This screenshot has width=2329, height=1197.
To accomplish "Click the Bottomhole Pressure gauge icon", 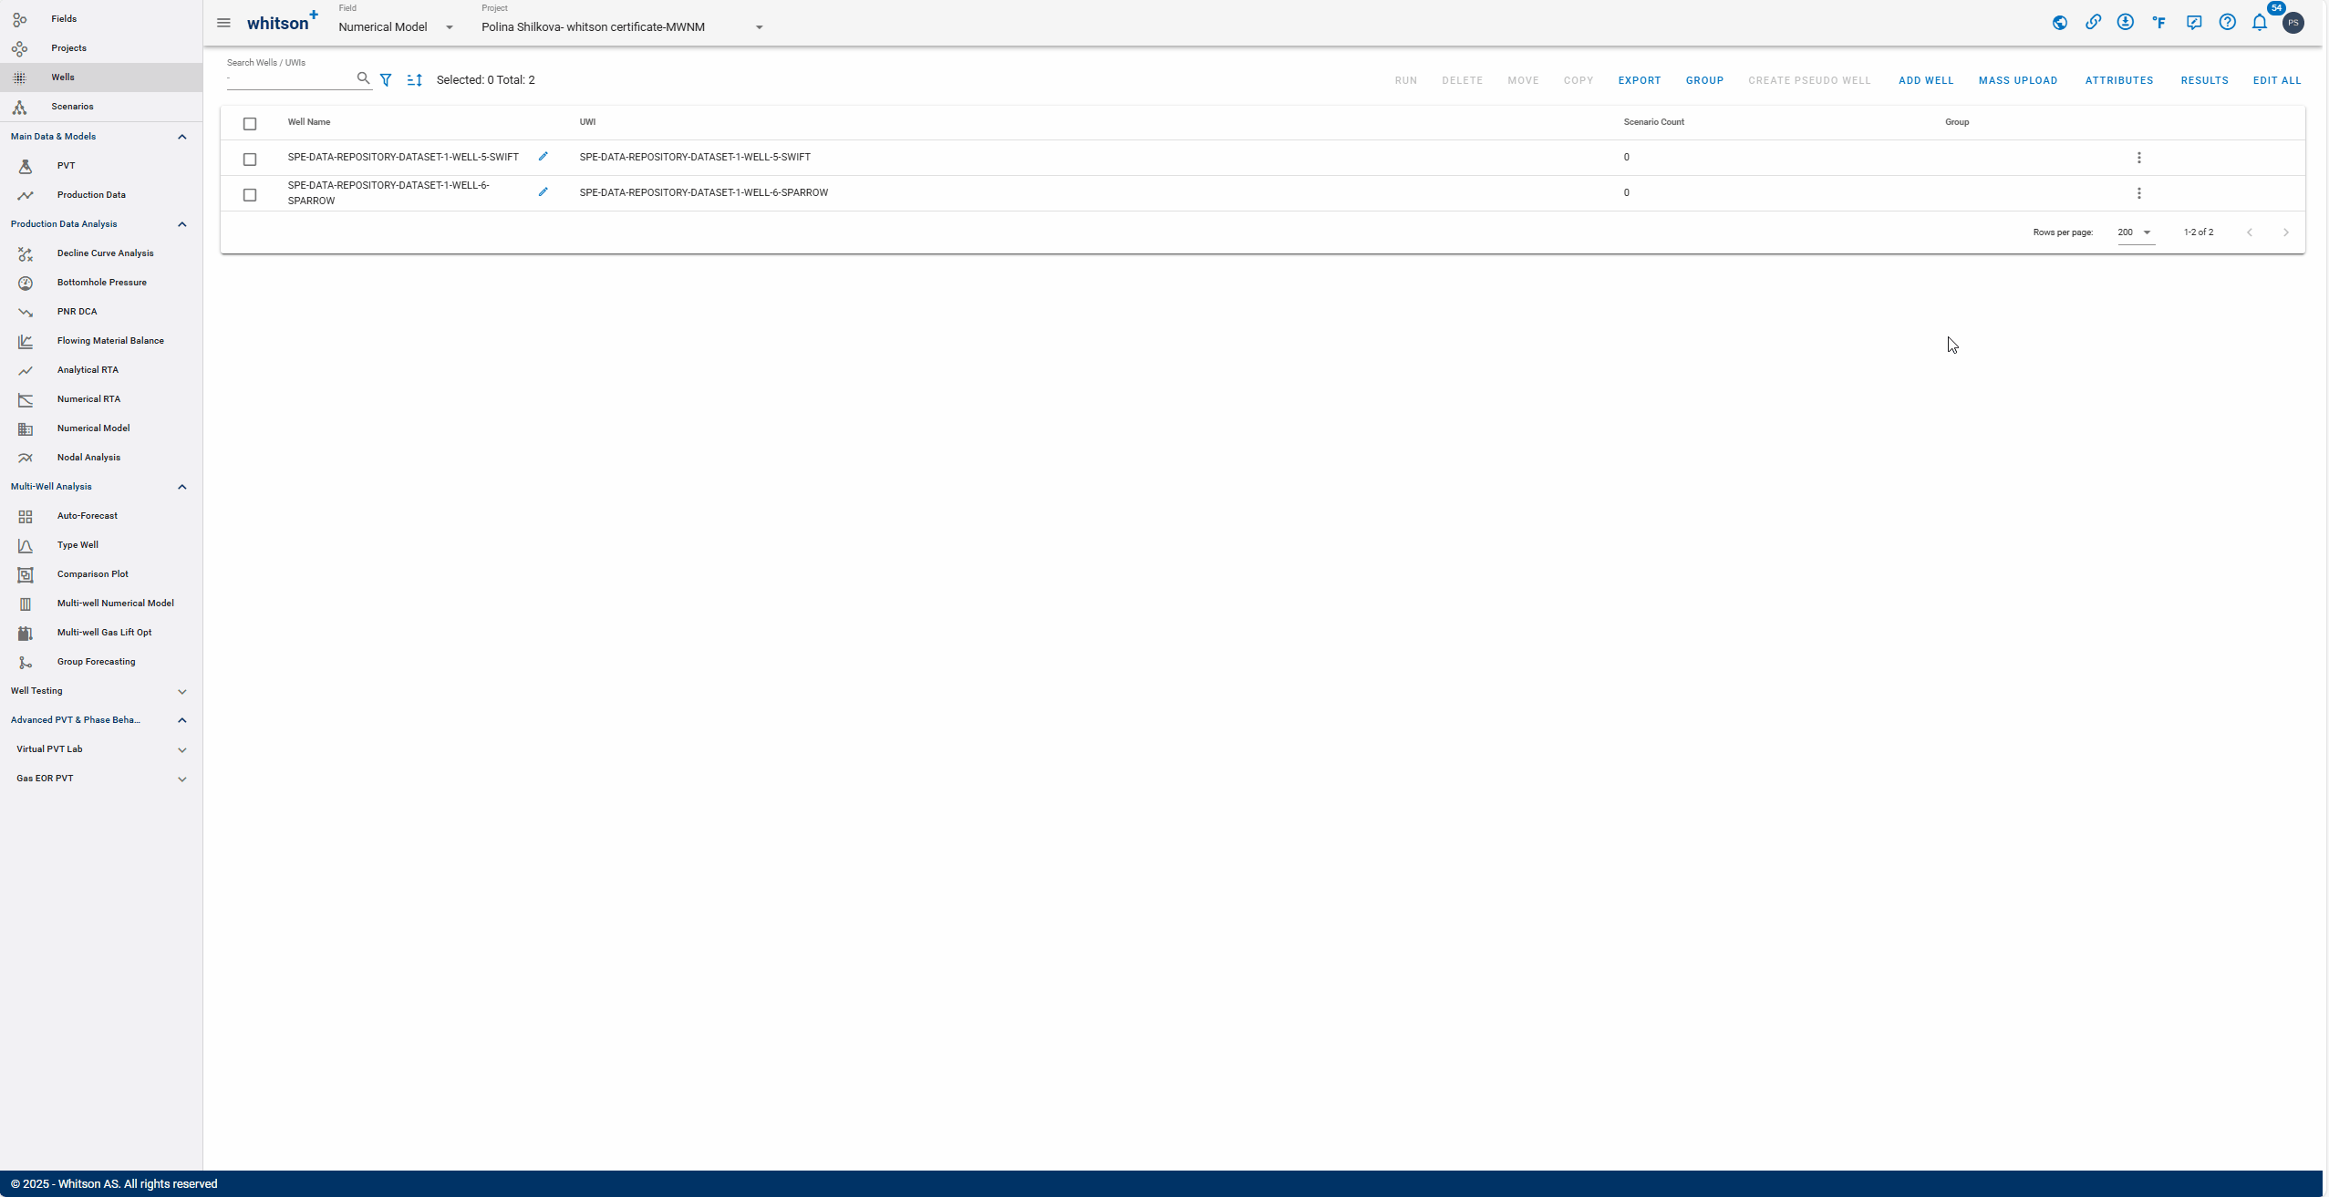I will (x=26, y=283).
